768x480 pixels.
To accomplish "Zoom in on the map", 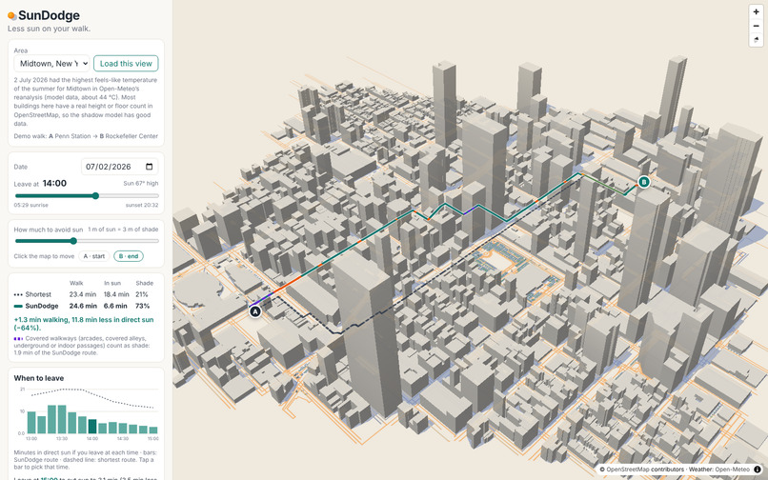I will (x=756, y=11).
